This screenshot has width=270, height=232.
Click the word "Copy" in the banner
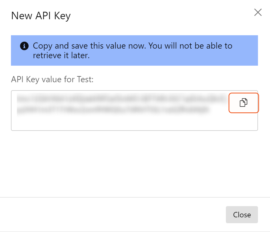43,46
